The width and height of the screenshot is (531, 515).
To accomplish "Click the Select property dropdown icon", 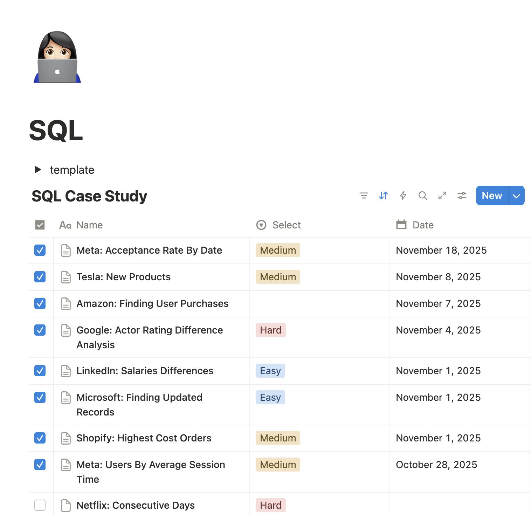I will coord(261,225).
